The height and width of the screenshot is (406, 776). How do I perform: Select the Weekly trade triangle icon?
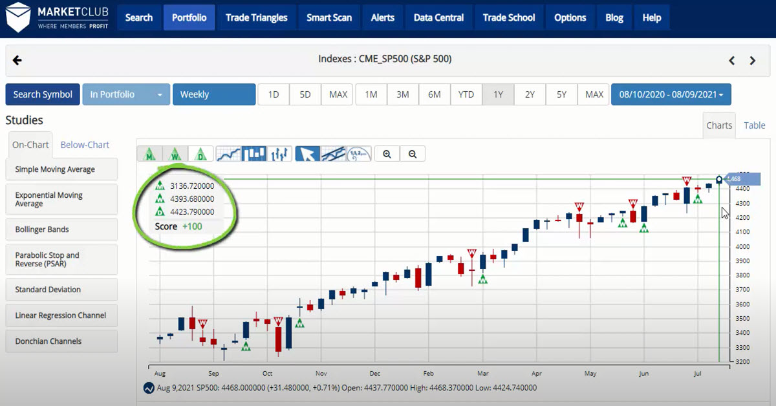[x=175, y=153]
